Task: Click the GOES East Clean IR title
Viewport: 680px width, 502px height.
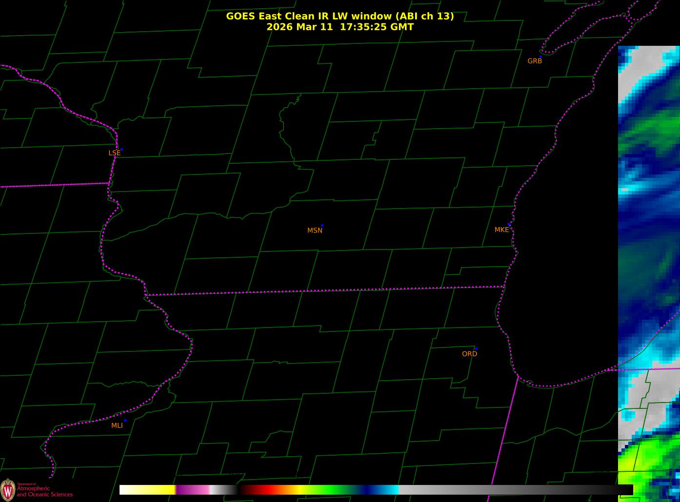Action: pos(340,16)
